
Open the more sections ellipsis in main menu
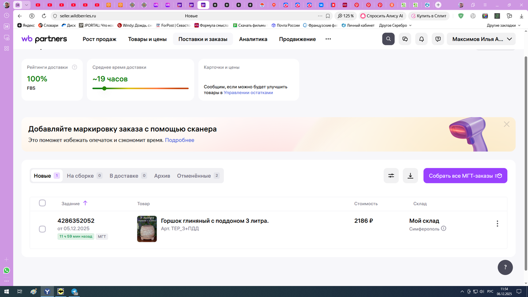coord(328,39)
